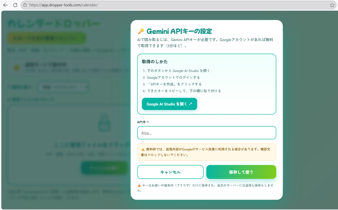Reload the page with the refresh icon
This screenshot has width=338, height=210.
point(15,5)
